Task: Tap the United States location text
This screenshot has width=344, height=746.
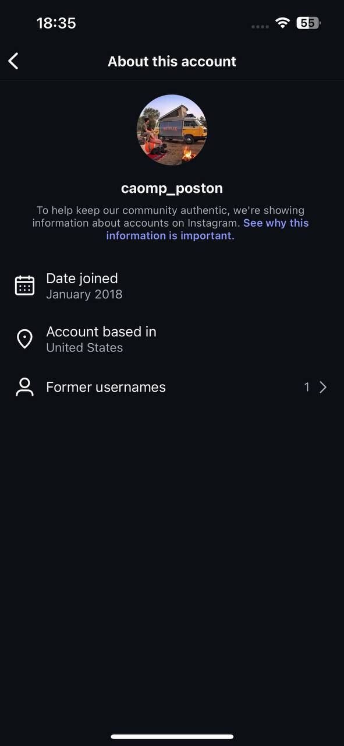Action: [x=84, y=347]
